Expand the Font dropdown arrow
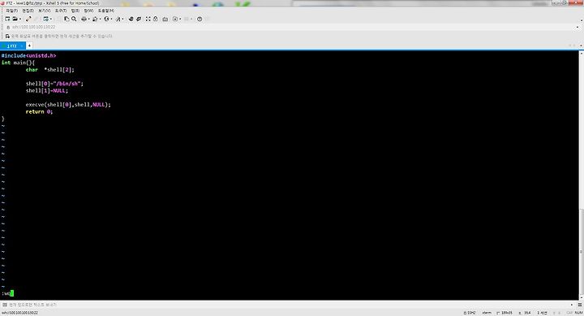Viewport: 584px width, 316px height. pyautogui.click(x=123, y=19)
